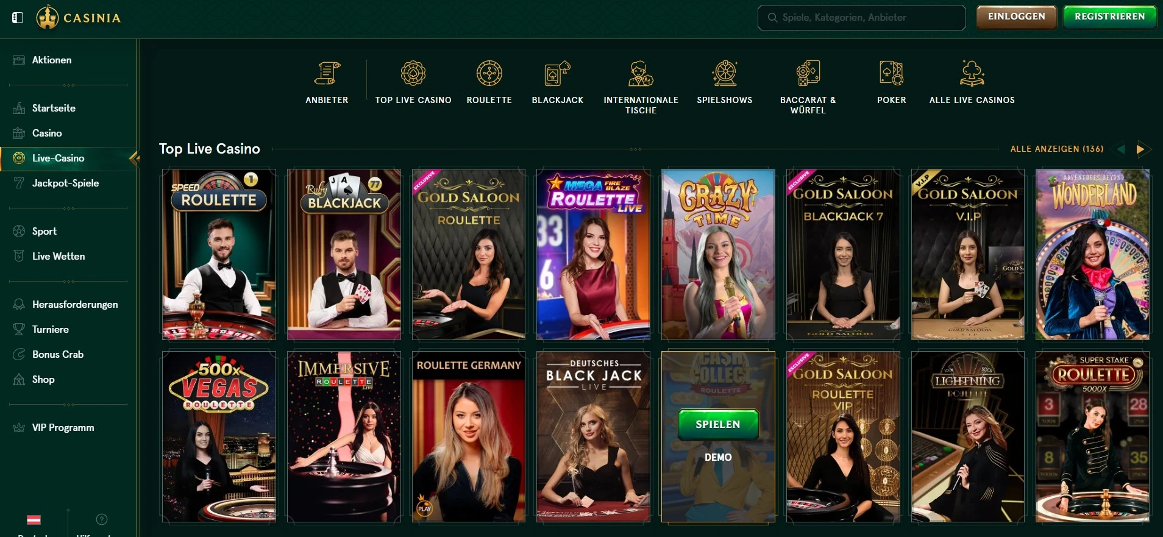Click the Alle Live Casinos icon
Viewport: 1163px width, 537px height.
(x=972, y=73)
